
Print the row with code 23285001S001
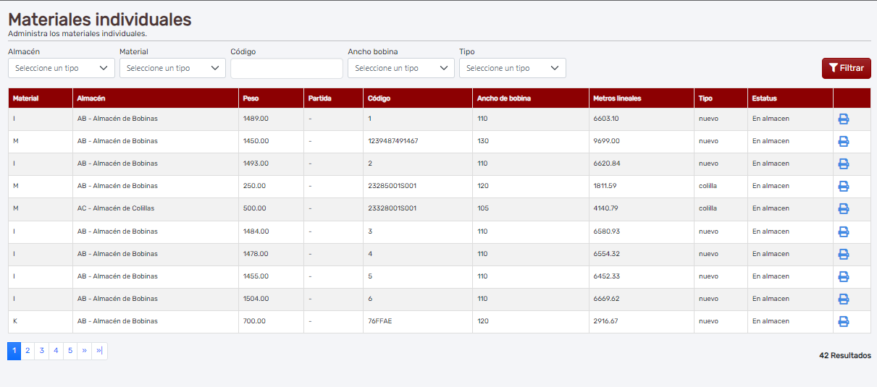pos(843,186)
